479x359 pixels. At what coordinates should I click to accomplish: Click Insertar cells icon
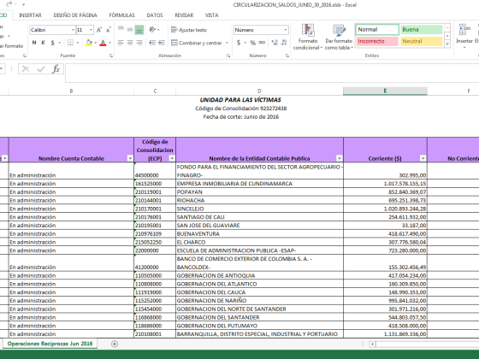click(x=464, y=30)
